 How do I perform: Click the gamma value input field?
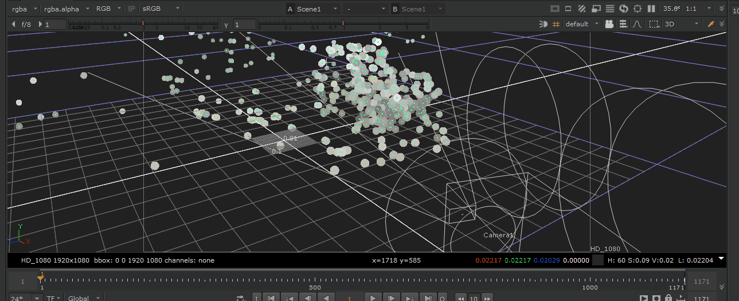click(244, 24)
